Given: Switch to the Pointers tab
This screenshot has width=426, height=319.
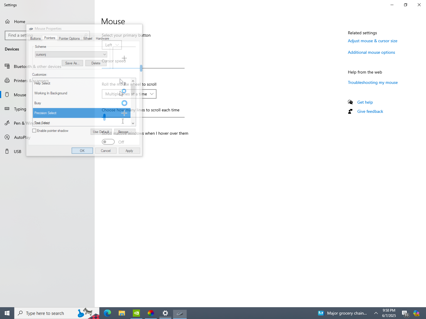Looking at the screenshot, I should [50, 38].
